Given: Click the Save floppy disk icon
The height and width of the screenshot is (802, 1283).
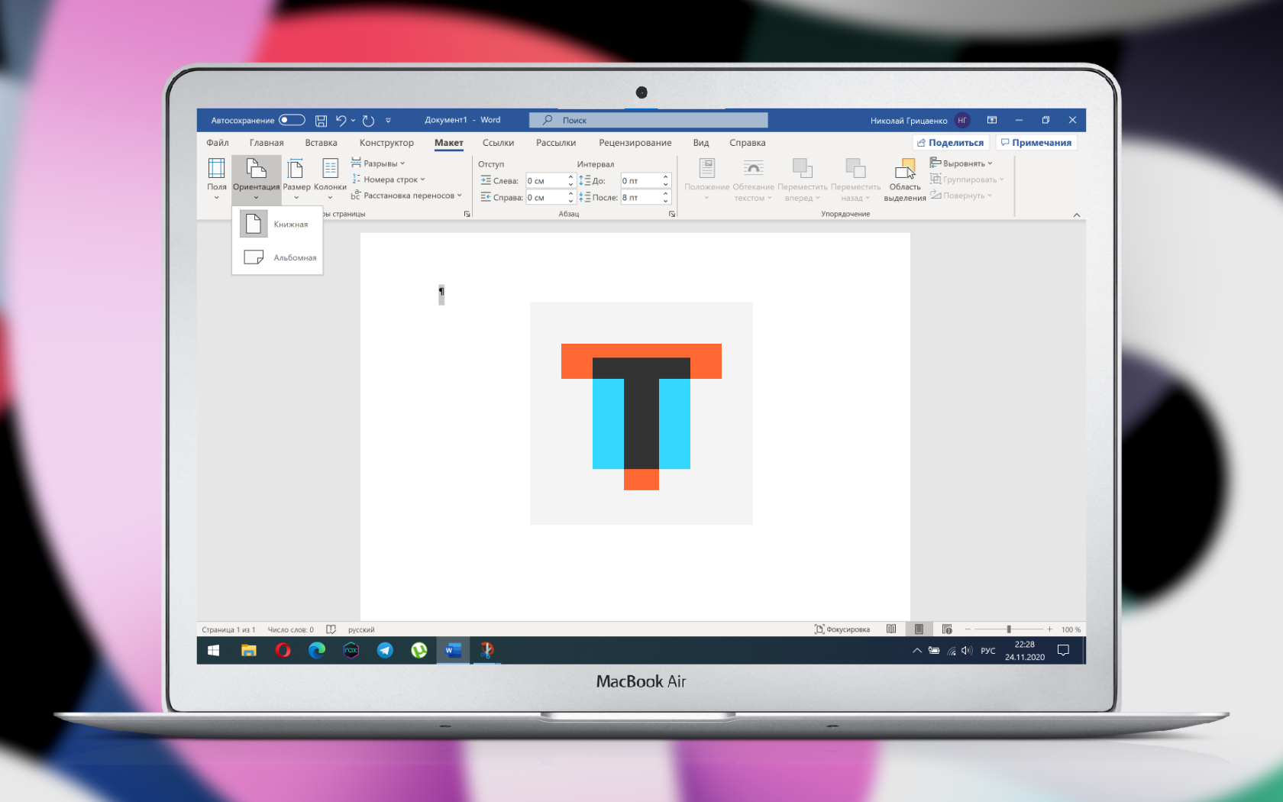Looking at the screenshot, I should pos(321,120).
